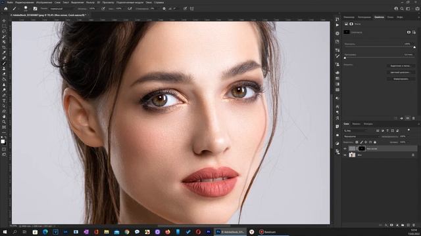
Task: Select the Rectangular Marquee tool
Action: click(4, 26)
